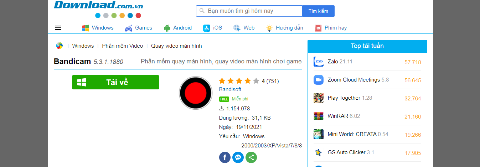Open the Games category tab
The height and width of the screenshot is (167, 480).
pos(139,28)
